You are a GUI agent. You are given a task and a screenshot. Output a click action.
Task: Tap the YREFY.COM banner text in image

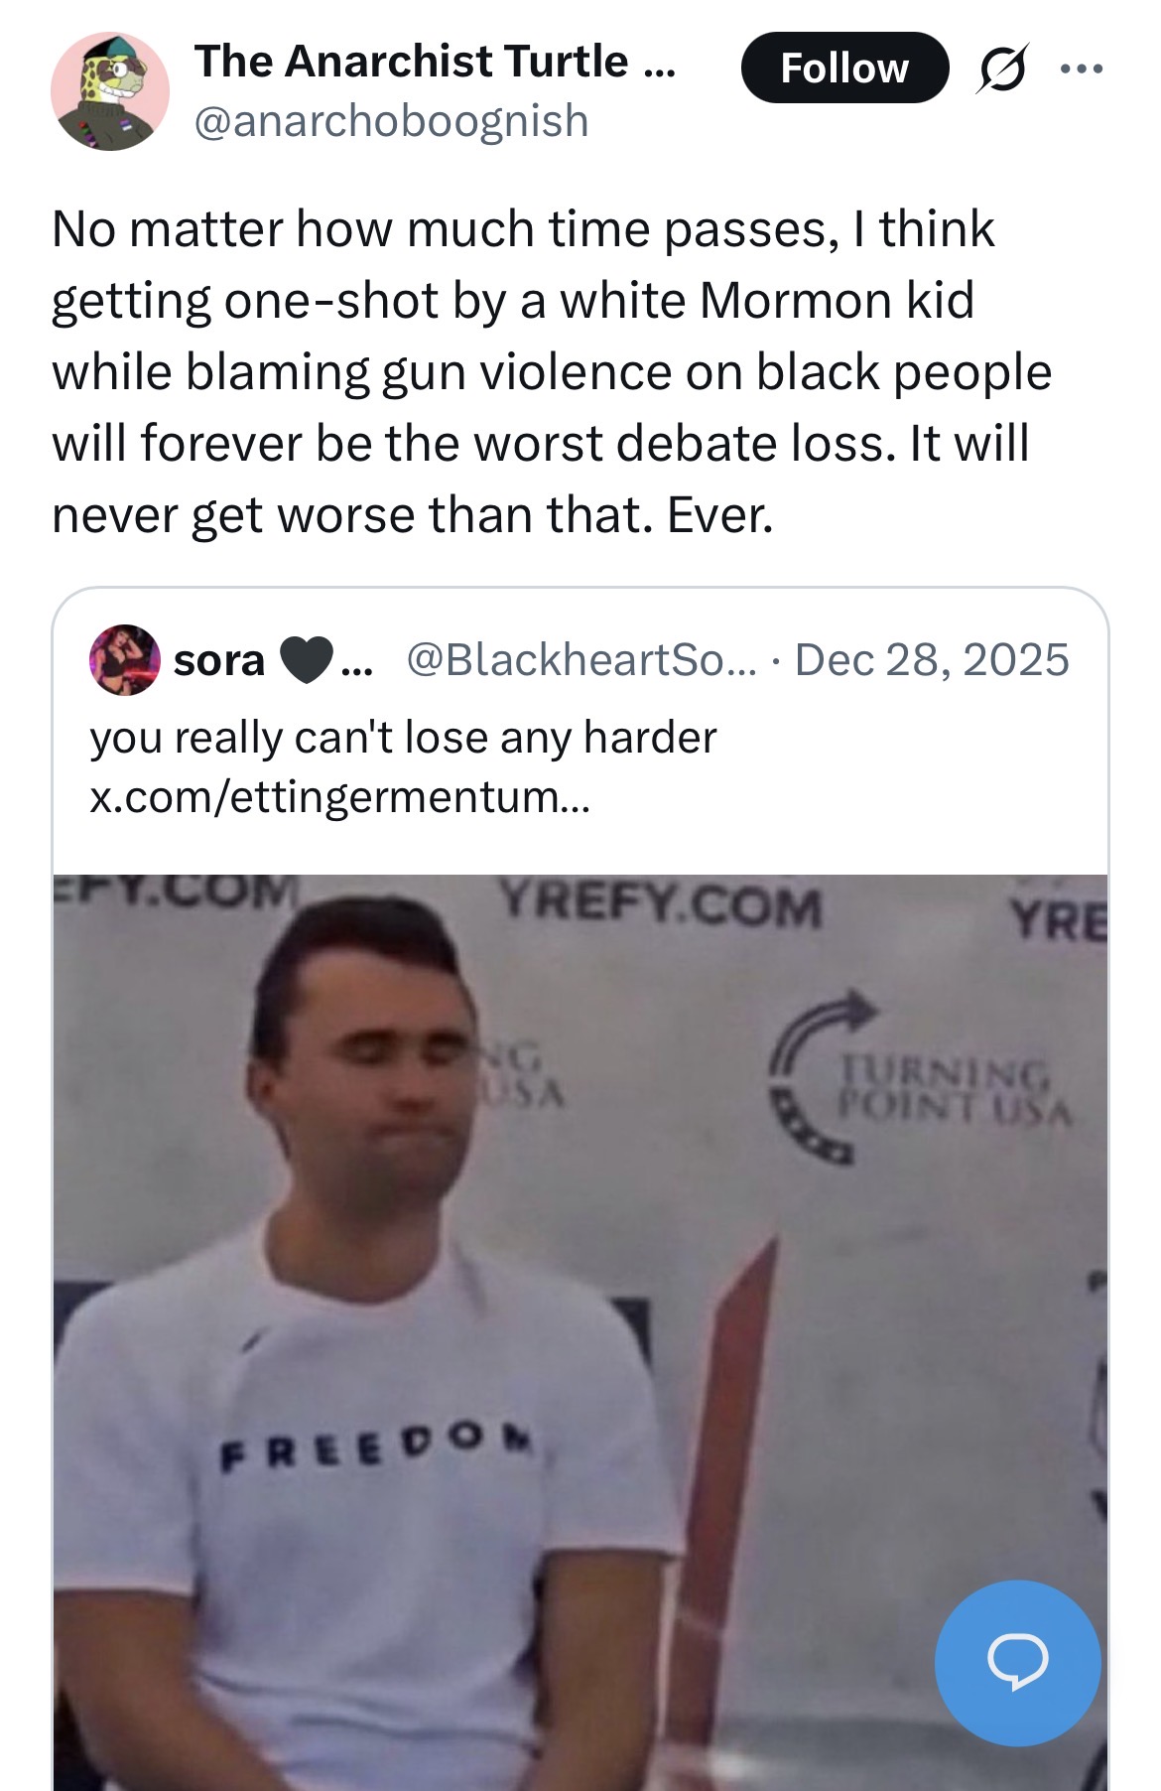[662, 905]
